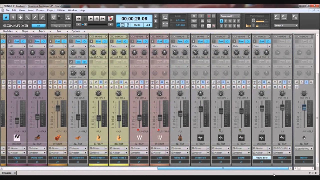Click the PDC override button
The height and width of the screenshot is (180, 320).
(x=194, y=21)
